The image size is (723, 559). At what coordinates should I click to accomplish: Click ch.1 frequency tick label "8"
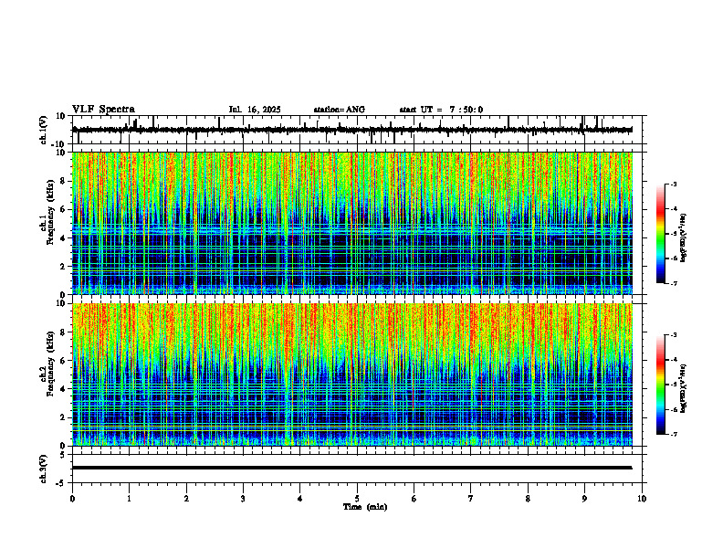click(x=63, y=181)
